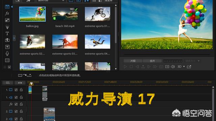216x121 pixels.
Task: Click library scrollbar up arrow
Action: [116, 5]
